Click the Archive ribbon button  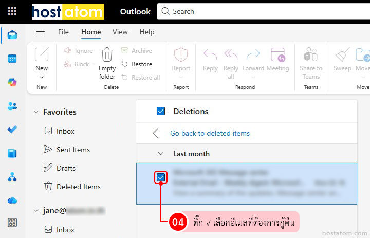(x=136, y=50)
